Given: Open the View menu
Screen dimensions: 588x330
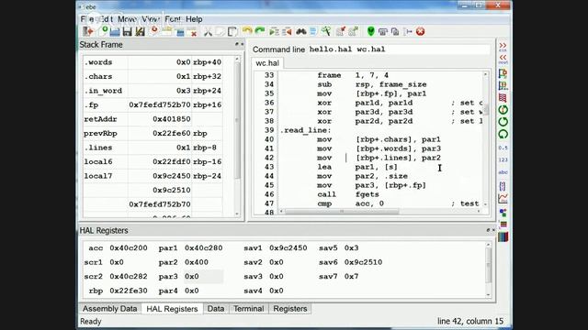Looking at the screenshot, I should (x=151, y=19).
